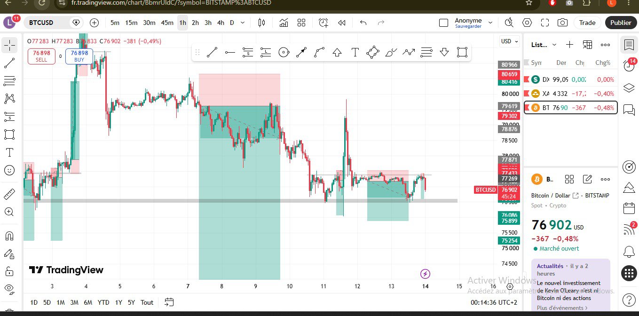The height and width of the screenshot is (316, 639).
Task: Open the candlestick chart style menu
Action: 262,23
